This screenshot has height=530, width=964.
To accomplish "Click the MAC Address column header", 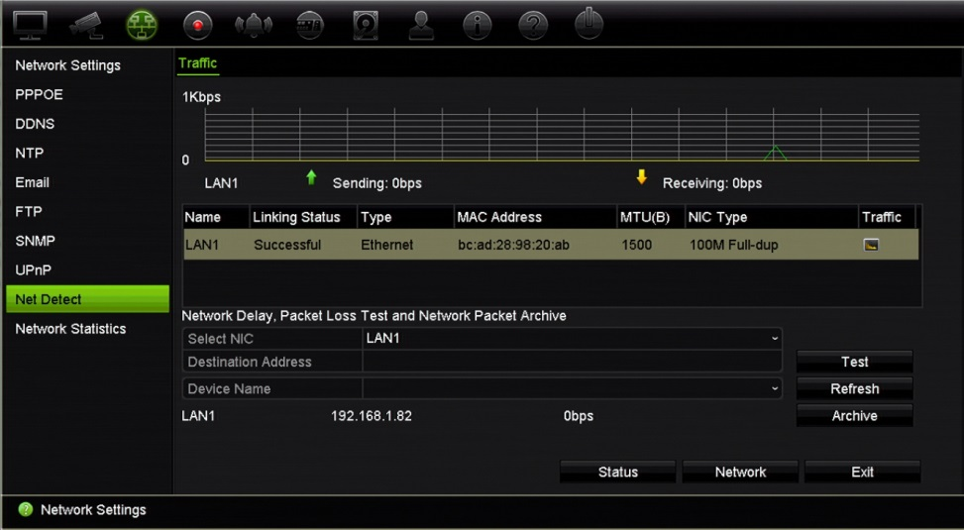I will 535,217.
